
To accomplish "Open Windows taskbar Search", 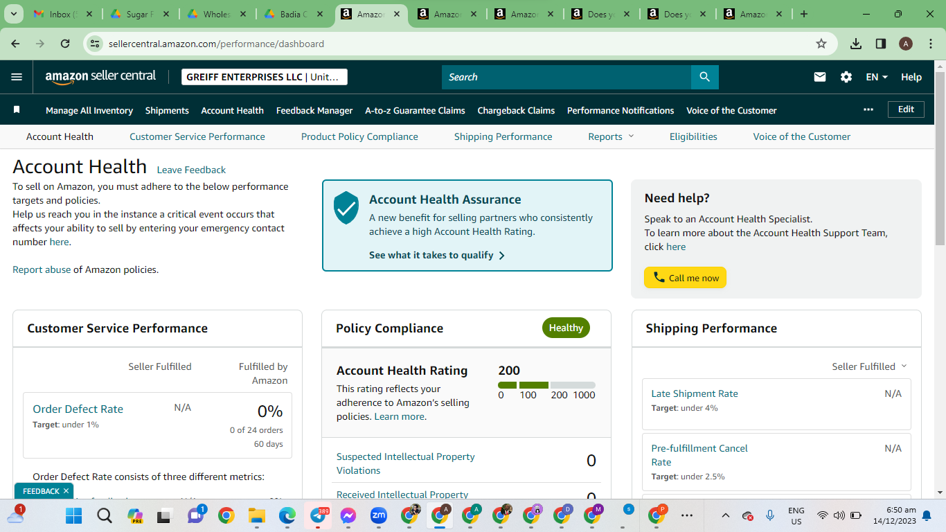I will tap(104, 515).
